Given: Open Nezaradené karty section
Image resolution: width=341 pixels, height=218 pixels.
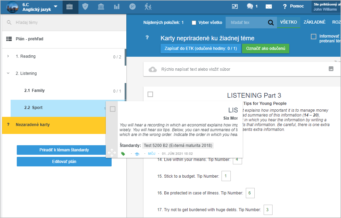Looking at the screenshot, I should pos(54,125).
